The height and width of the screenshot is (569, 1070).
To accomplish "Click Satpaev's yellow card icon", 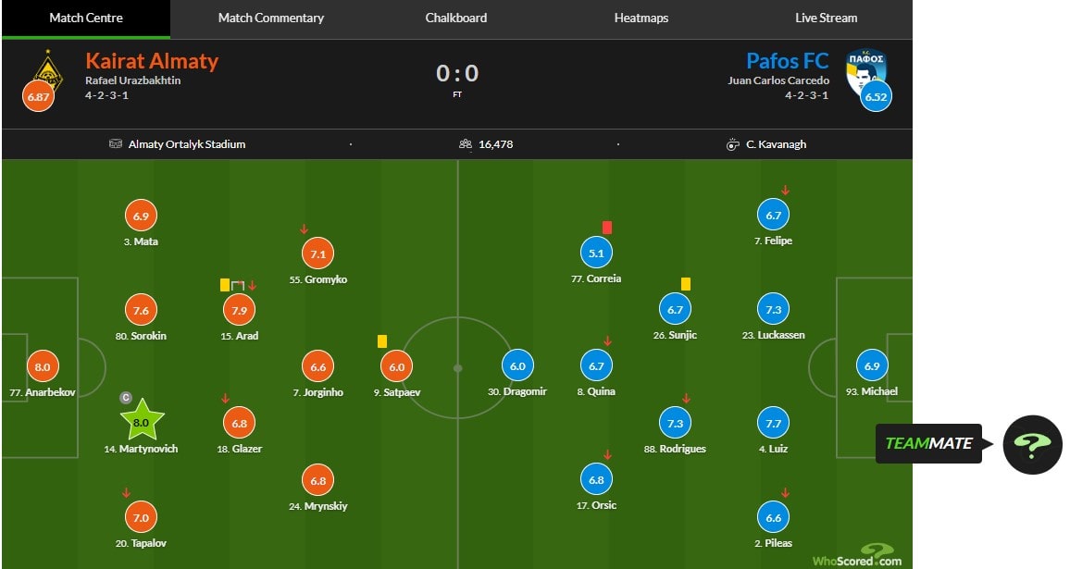I will (382, 341).
